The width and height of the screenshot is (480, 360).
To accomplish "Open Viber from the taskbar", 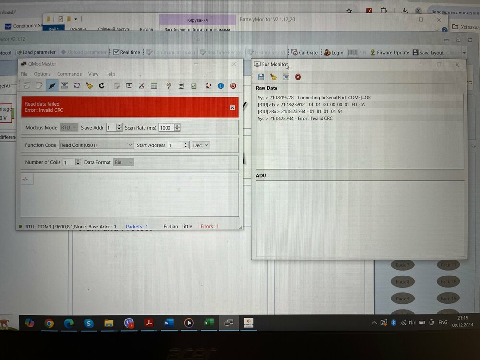I will click(x=129, y=323).
